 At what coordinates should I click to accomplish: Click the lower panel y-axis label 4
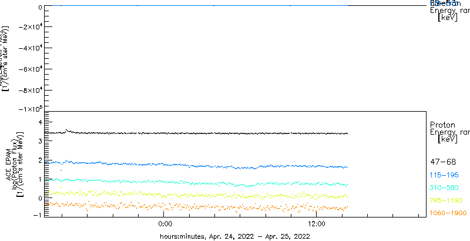point(42,122)
